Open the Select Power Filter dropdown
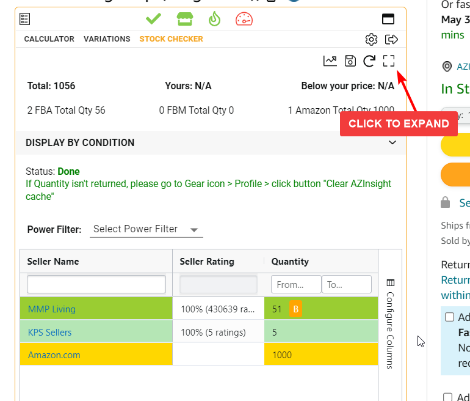 point(146,229)
